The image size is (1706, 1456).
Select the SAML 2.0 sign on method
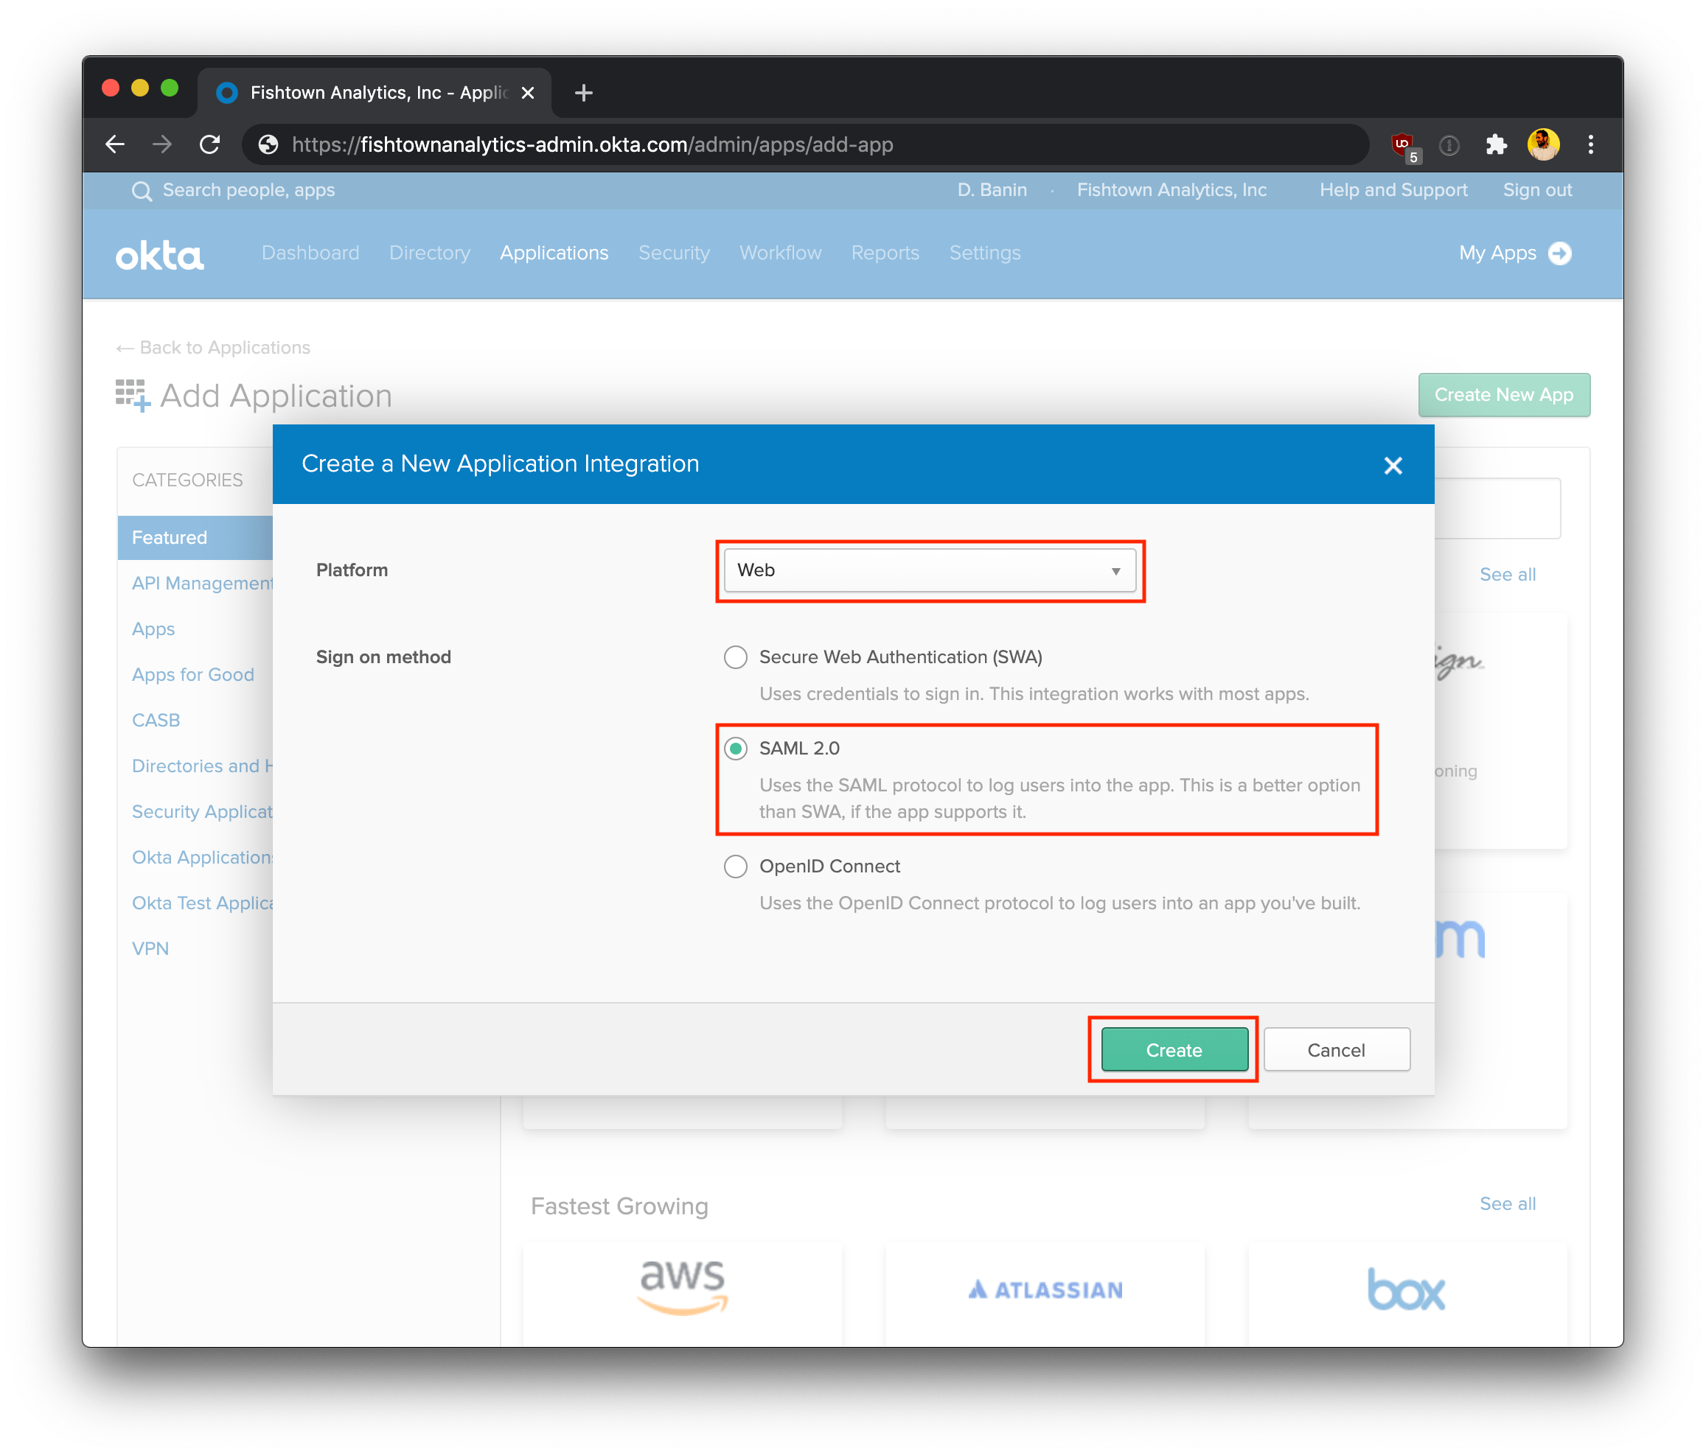(x=735, y=748)
